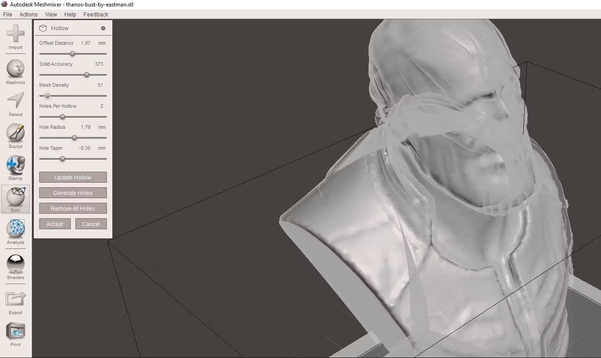Image resolution: width=601 pixels, height=358 pixels.
Task: Click Offset Distance value 1.97
Action: [x=85, y=43]
